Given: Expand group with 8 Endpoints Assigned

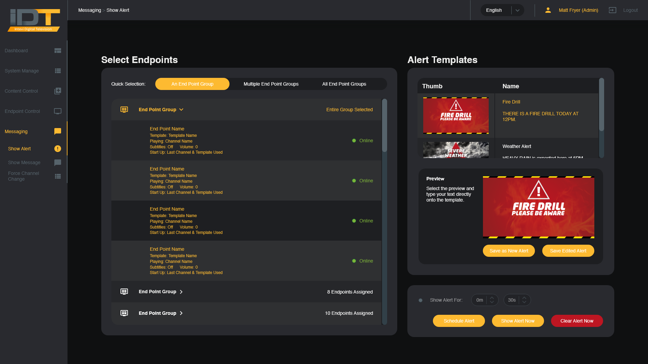Looking at the screenshot, I should tap(181, 292).
